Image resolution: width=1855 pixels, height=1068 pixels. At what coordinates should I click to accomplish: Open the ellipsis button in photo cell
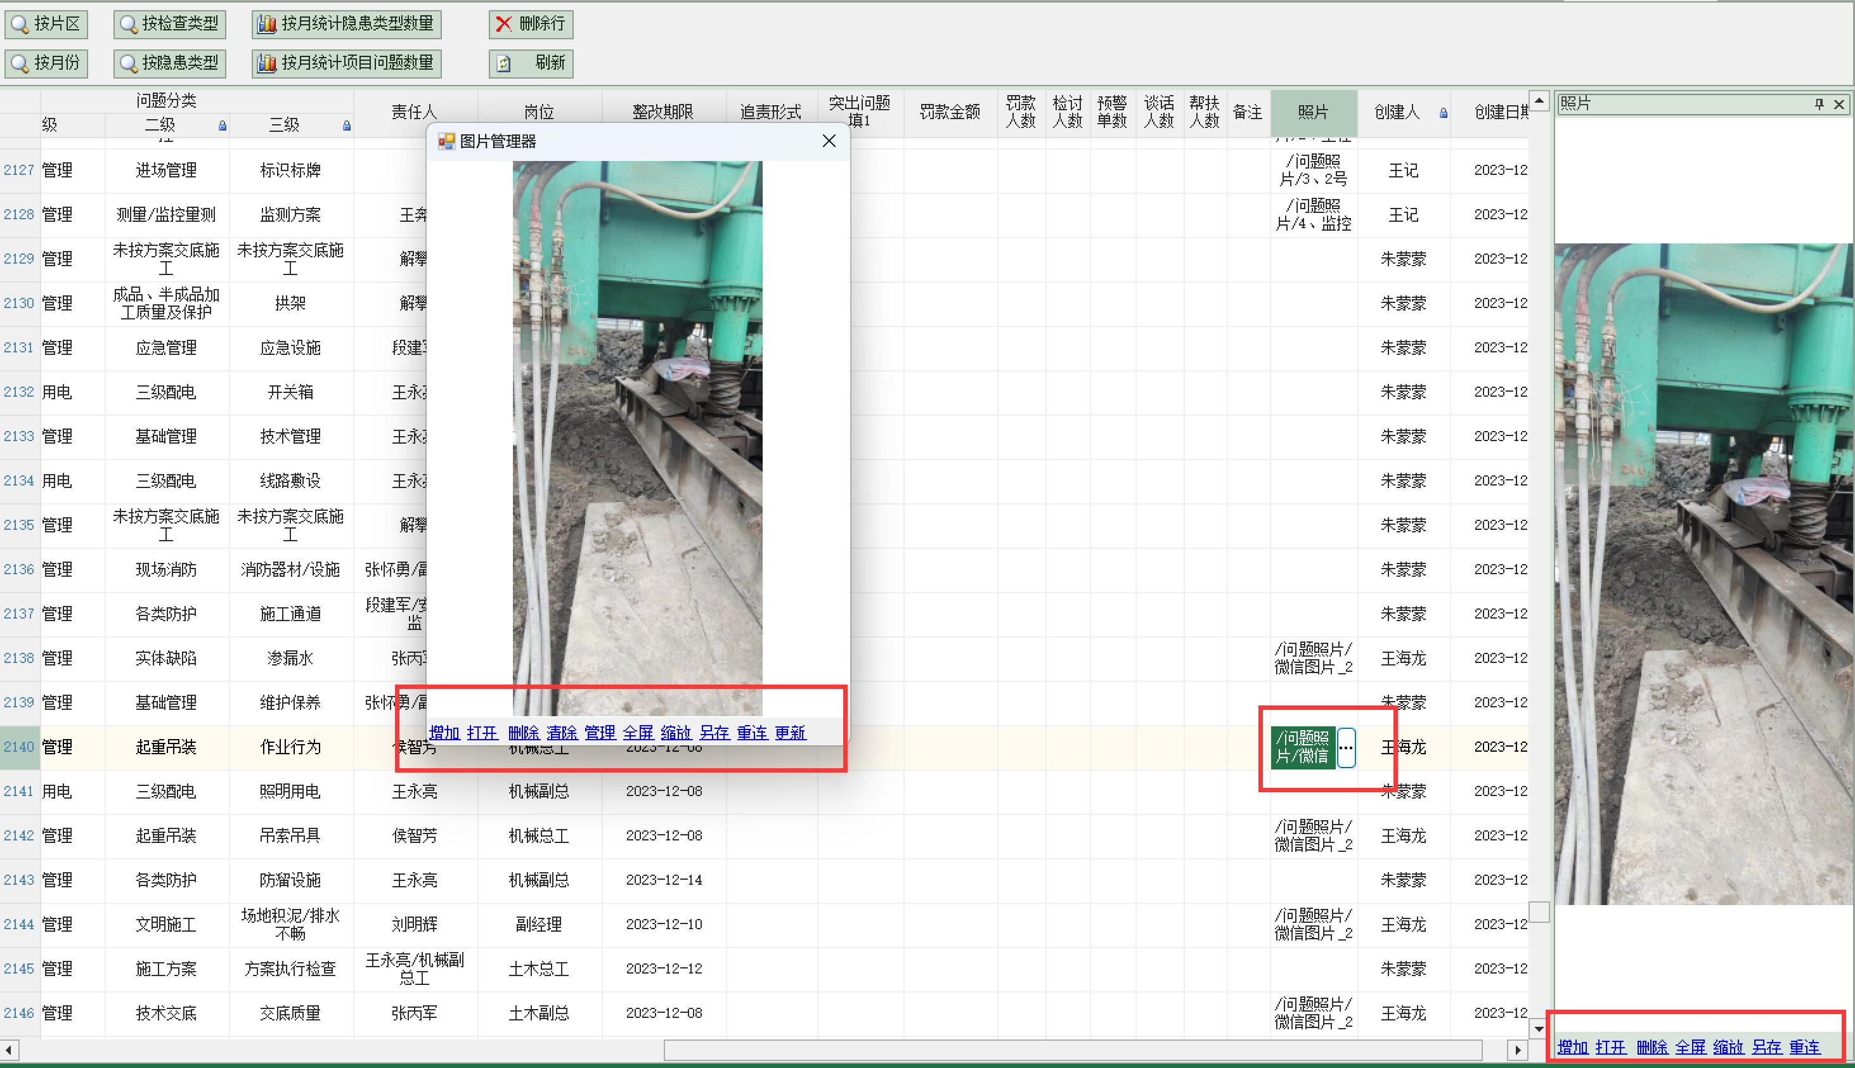1346,747
